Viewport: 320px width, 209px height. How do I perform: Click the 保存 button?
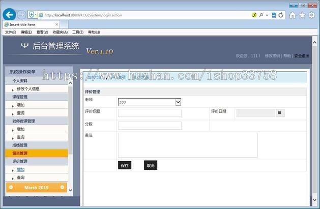coord(125,165)
